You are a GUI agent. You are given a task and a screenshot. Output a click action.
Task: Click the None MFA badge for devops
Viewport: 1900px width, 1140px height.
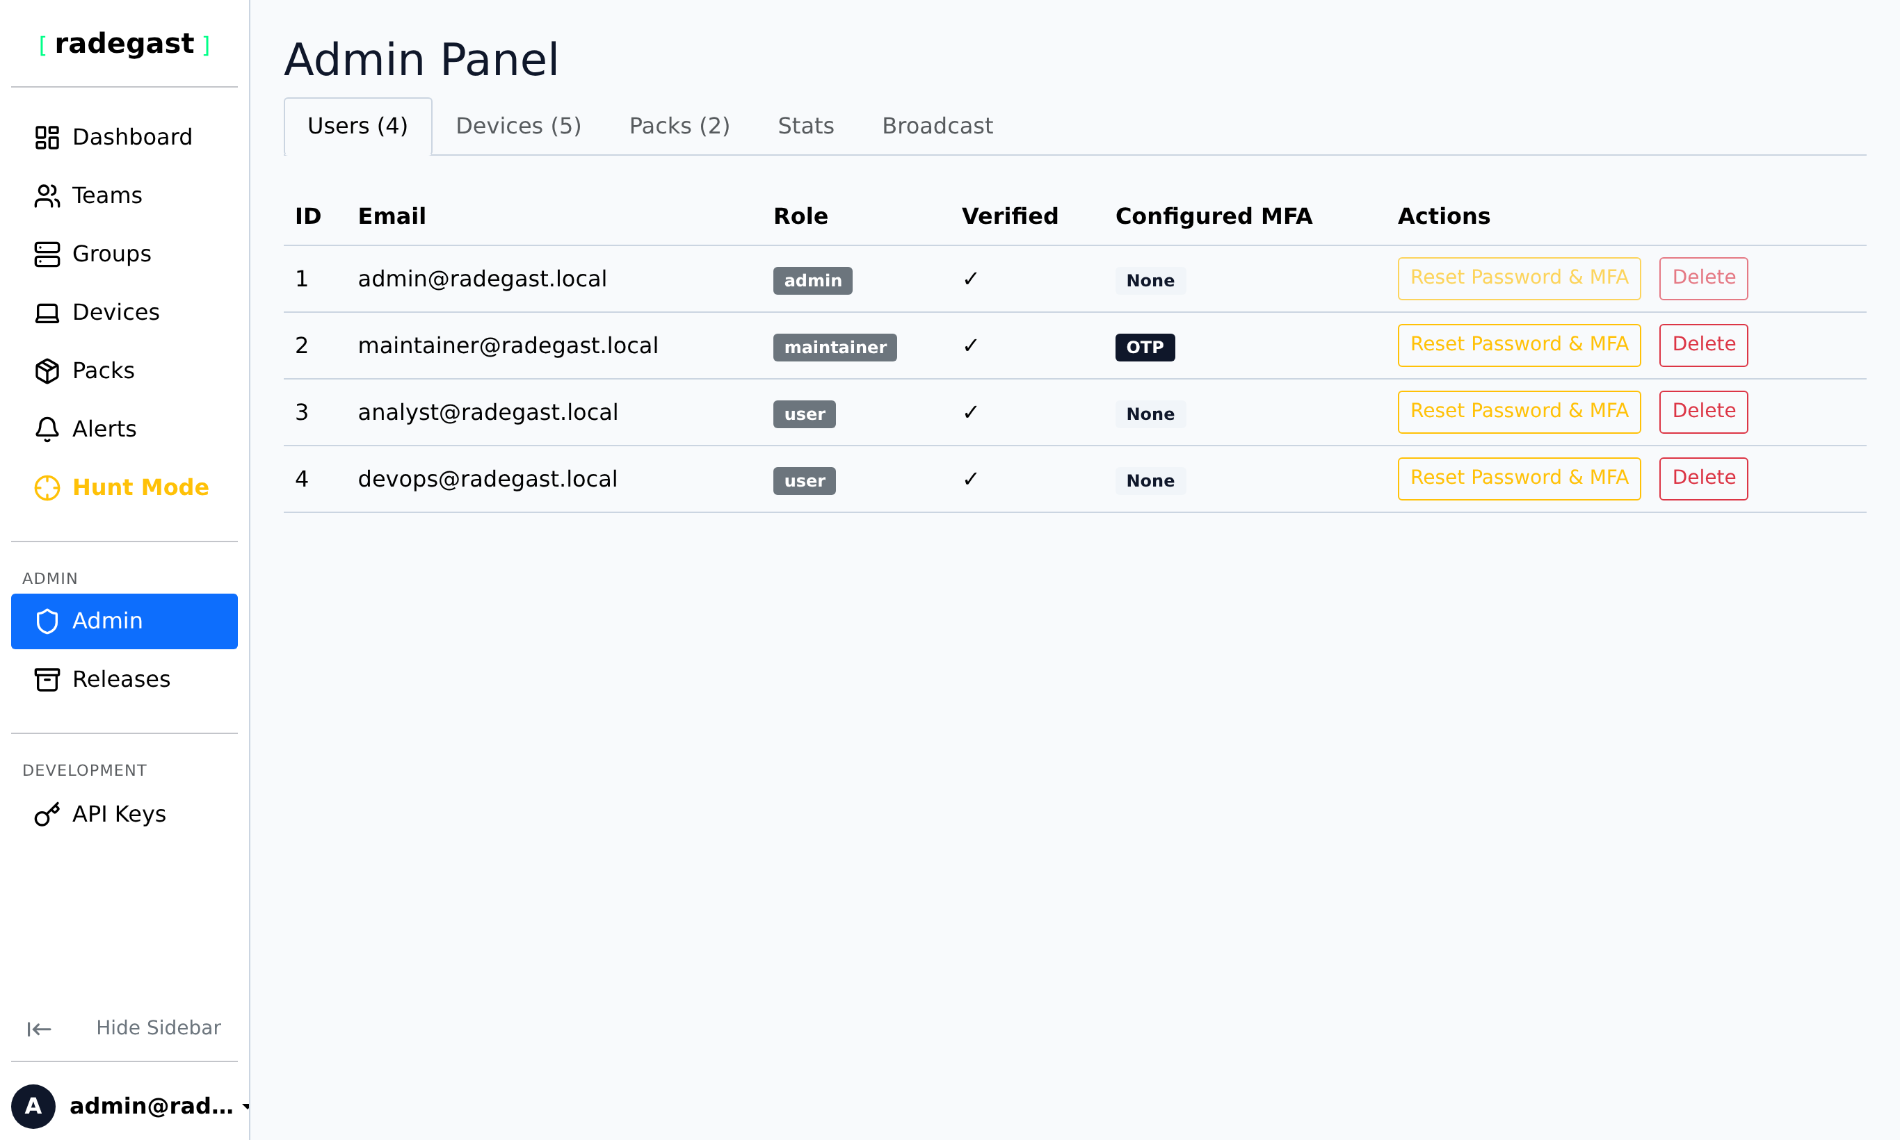click(1150, 481)
